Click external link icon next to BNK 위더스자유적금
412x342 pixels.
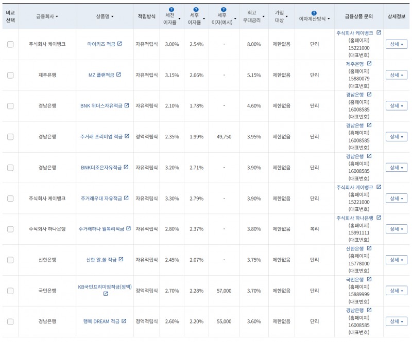[x=127, y=105]
